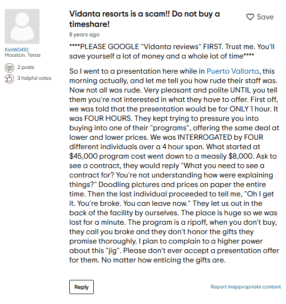Image resolution: width=286 pixels, height=304 pixels.
Task: Open KimW0410's default avatar picture
Action: point(22,26)
